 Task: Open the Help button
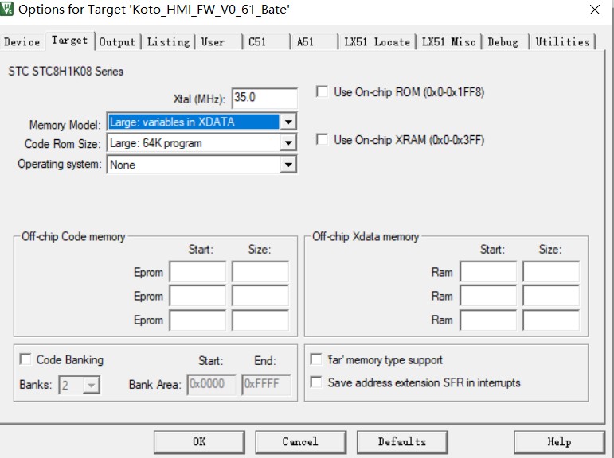pos(560,442)
